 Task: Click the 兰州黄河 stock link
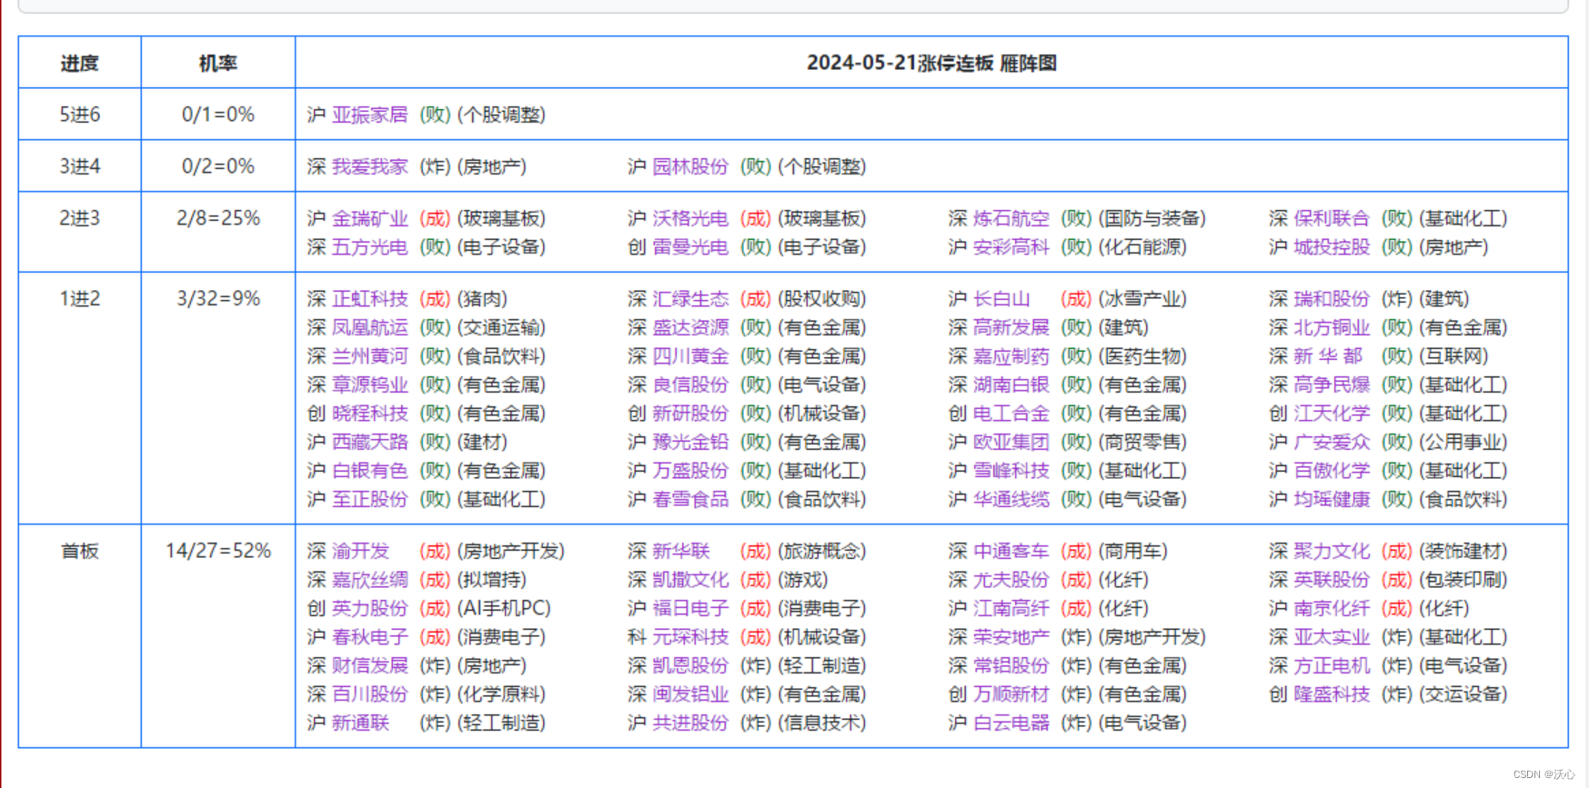click(370, 356)
